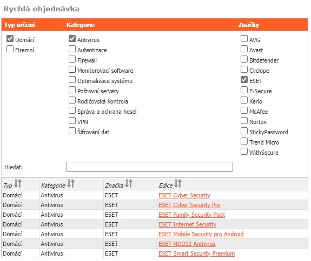
Task: Tick the Firewall category checkbox
Action: 72,59
